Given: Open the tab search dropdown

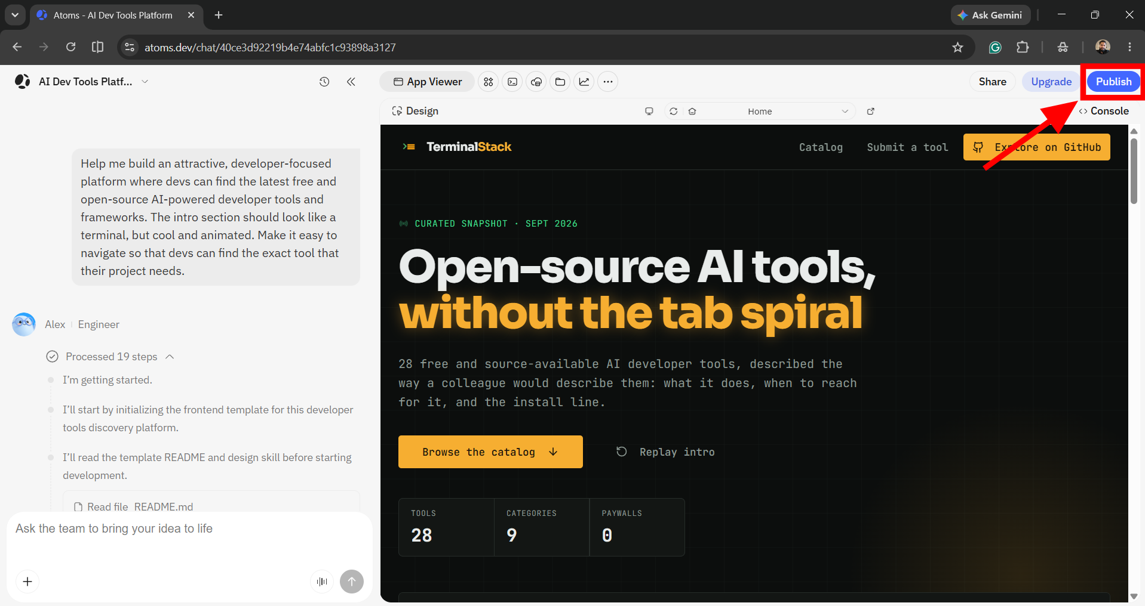Looking at the screenshot, I should point(15,15).
